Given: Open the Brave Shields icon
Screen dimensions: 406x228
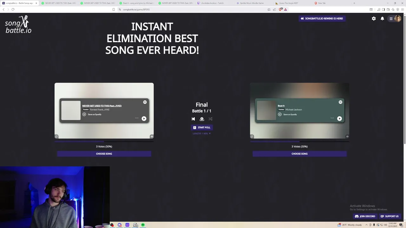Looking at the screenshot, I should click(x=280, y=9).
